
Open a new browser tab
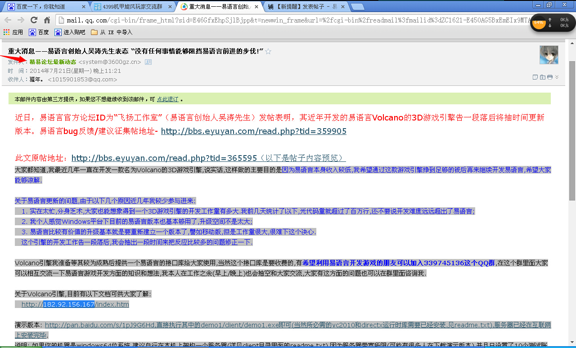click(357, 7)
